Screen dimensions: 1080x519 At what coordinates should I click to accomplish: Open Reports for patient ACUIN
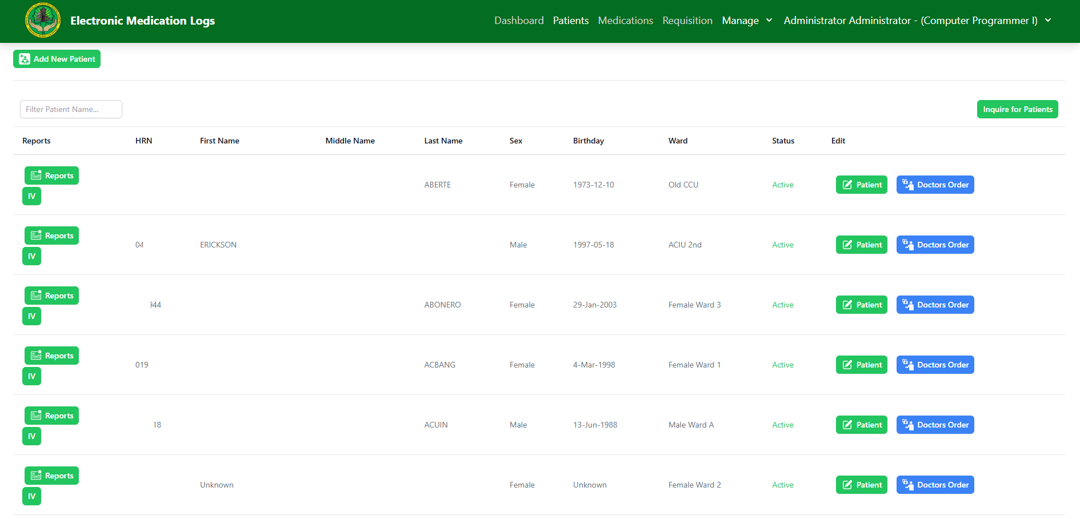tap(51, 416)
